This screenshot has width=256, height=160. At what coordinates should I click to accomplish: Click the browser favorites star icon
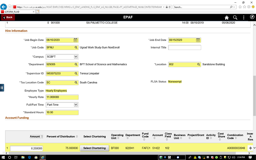[x=244, y=7]
